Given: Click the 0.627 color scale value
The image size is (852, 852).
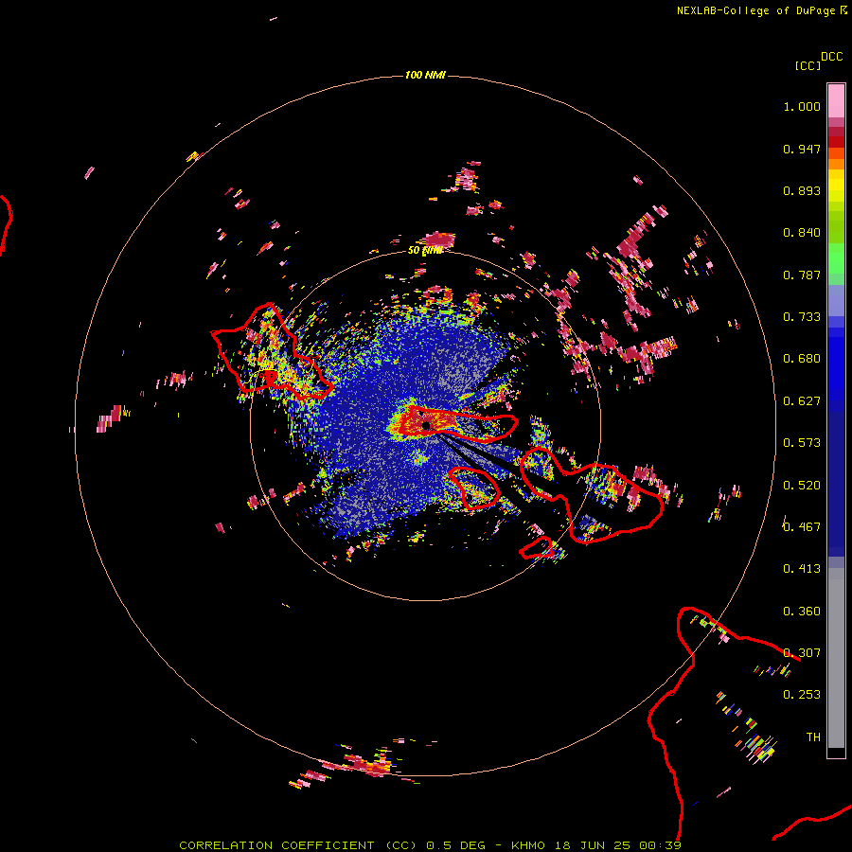Looking at the screenshot, I should 802,401.
